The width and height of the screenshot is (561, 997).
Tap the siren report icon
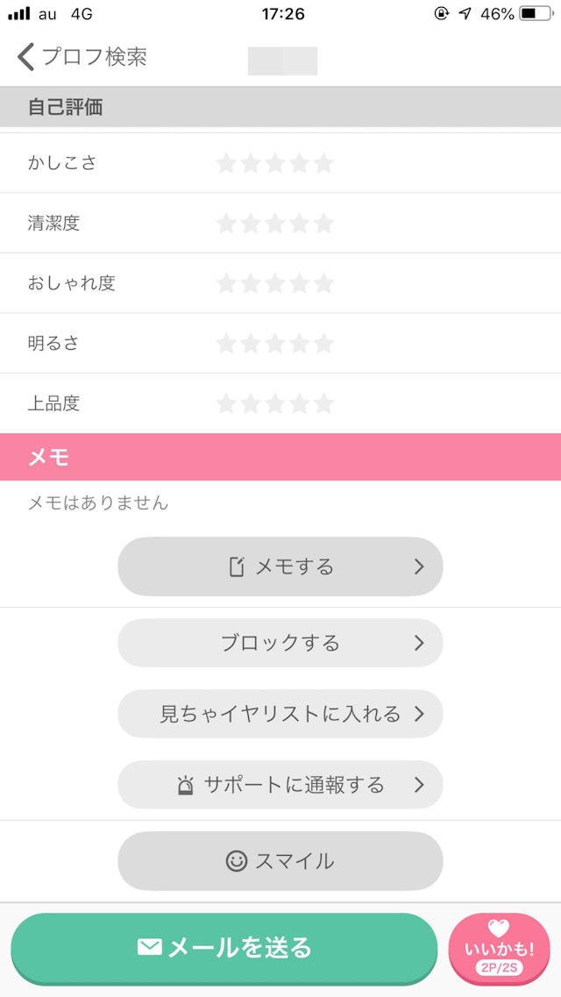click(185, 785)
